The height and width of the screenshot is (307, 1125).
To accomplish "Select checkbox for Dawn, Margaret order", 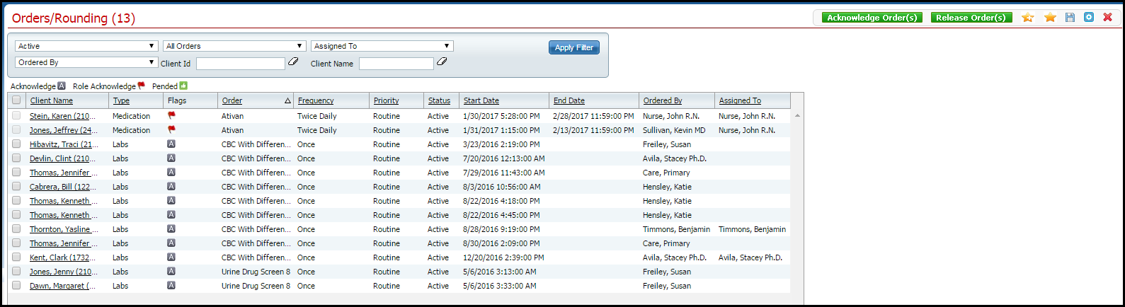I will click(x=16, y=286).
